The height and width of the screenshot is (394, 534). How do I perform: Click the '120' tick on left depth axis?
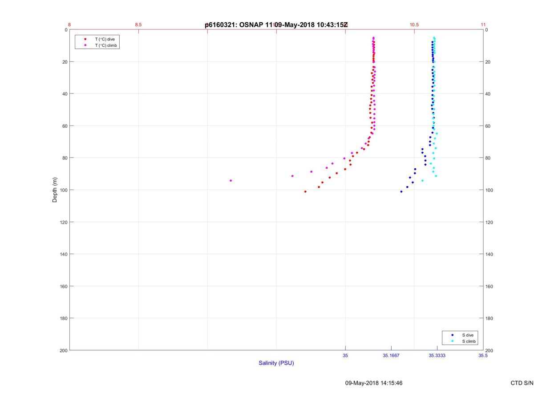coord(63,222)
